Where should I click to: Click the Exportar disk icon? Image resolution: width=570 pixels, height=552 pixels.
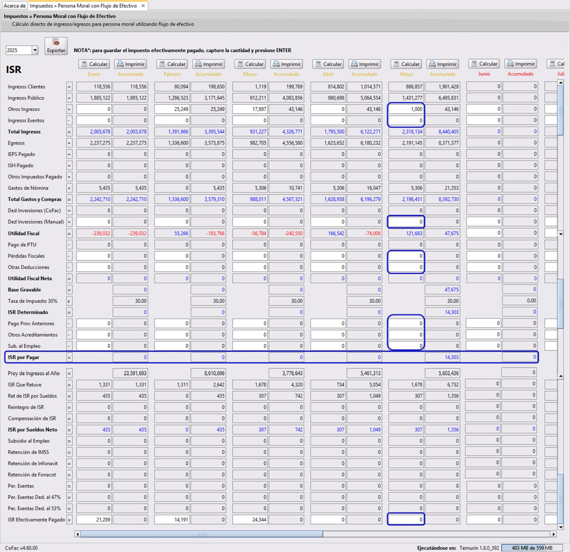point(56,42)
